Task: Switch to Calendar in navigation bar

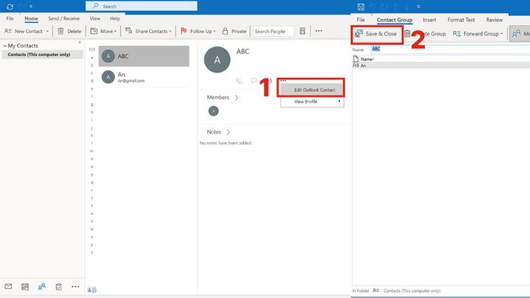Action: [25, 287]
